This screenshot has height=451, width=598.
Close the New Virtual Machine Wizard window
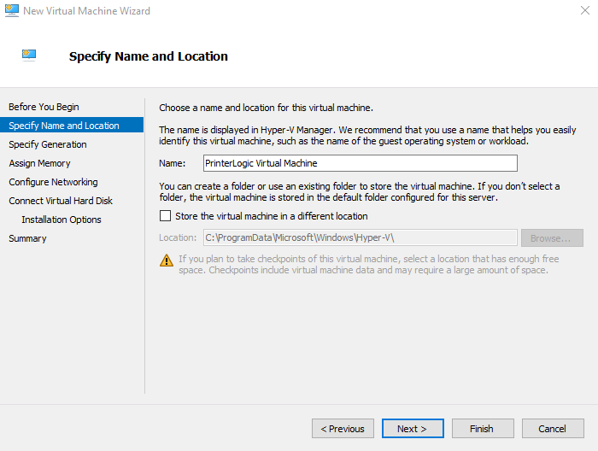(585, 10)
